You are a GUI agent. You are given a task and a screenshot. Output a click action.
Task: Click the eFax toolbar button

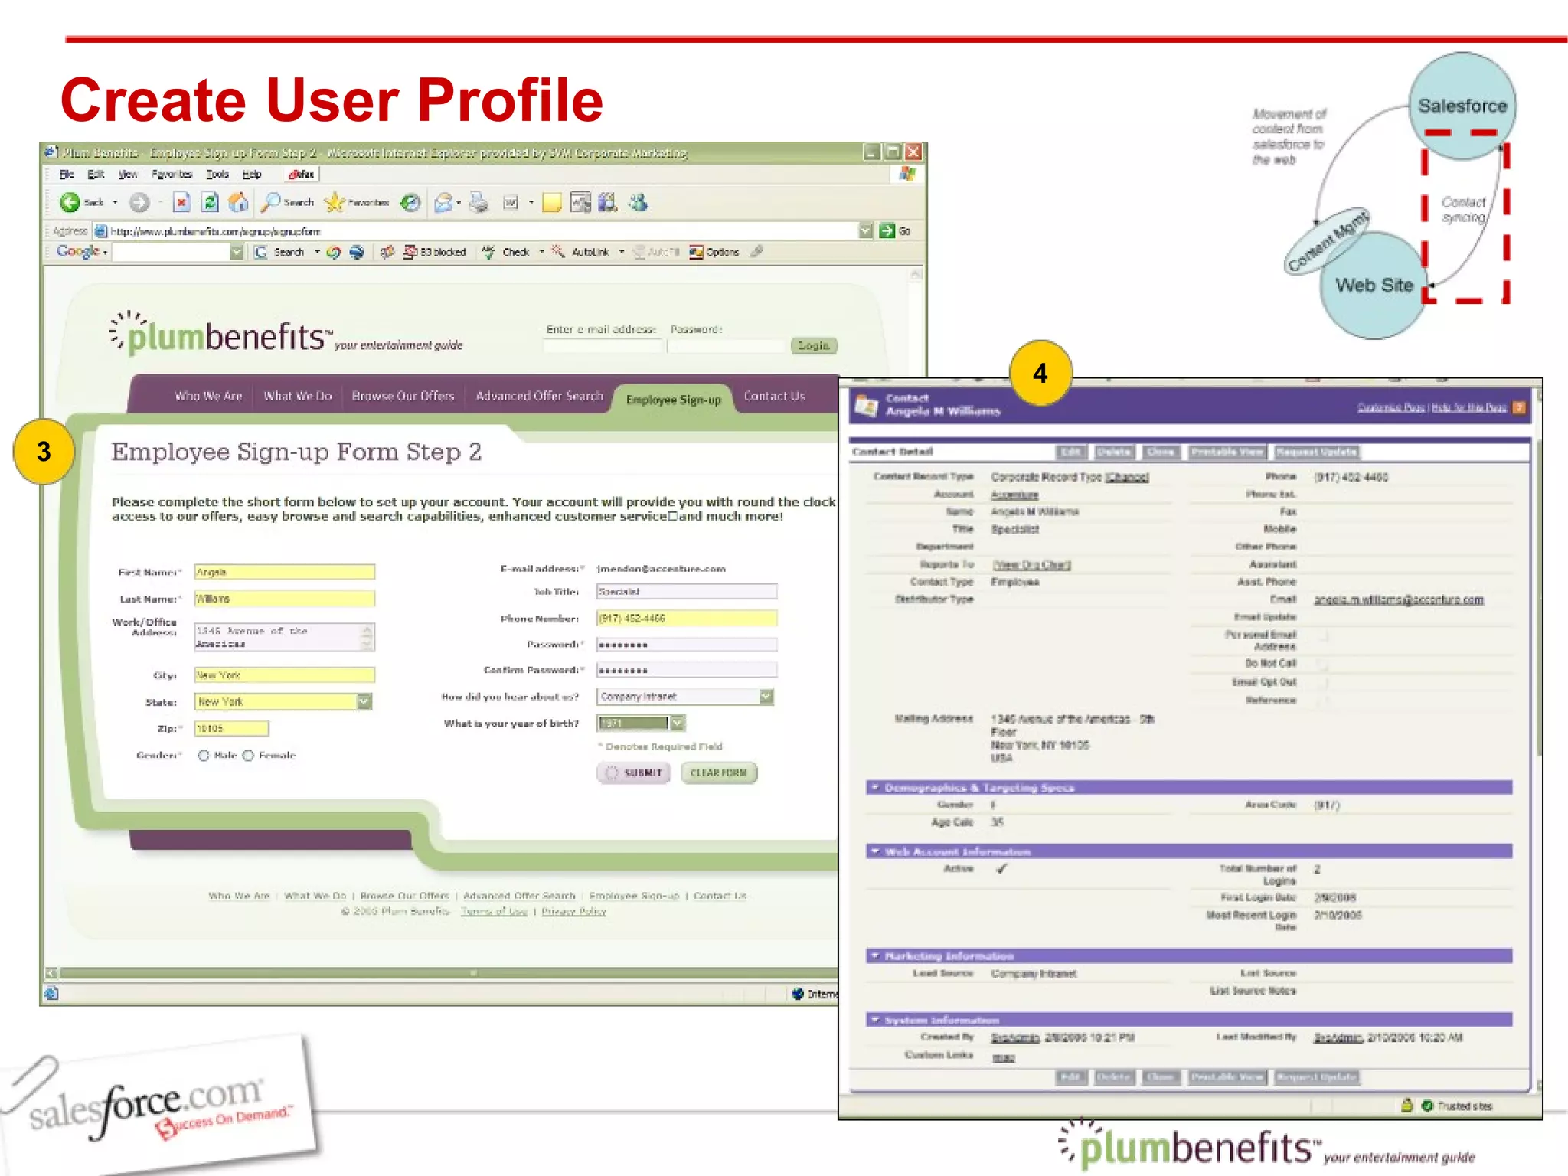[x=302, y=175]
